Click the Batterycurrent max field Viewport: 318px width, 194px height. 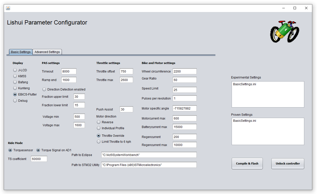click(x=185, y=127)
